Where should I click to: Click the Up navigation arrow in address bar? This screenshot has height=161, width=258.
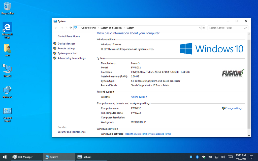tap(71, 28)
